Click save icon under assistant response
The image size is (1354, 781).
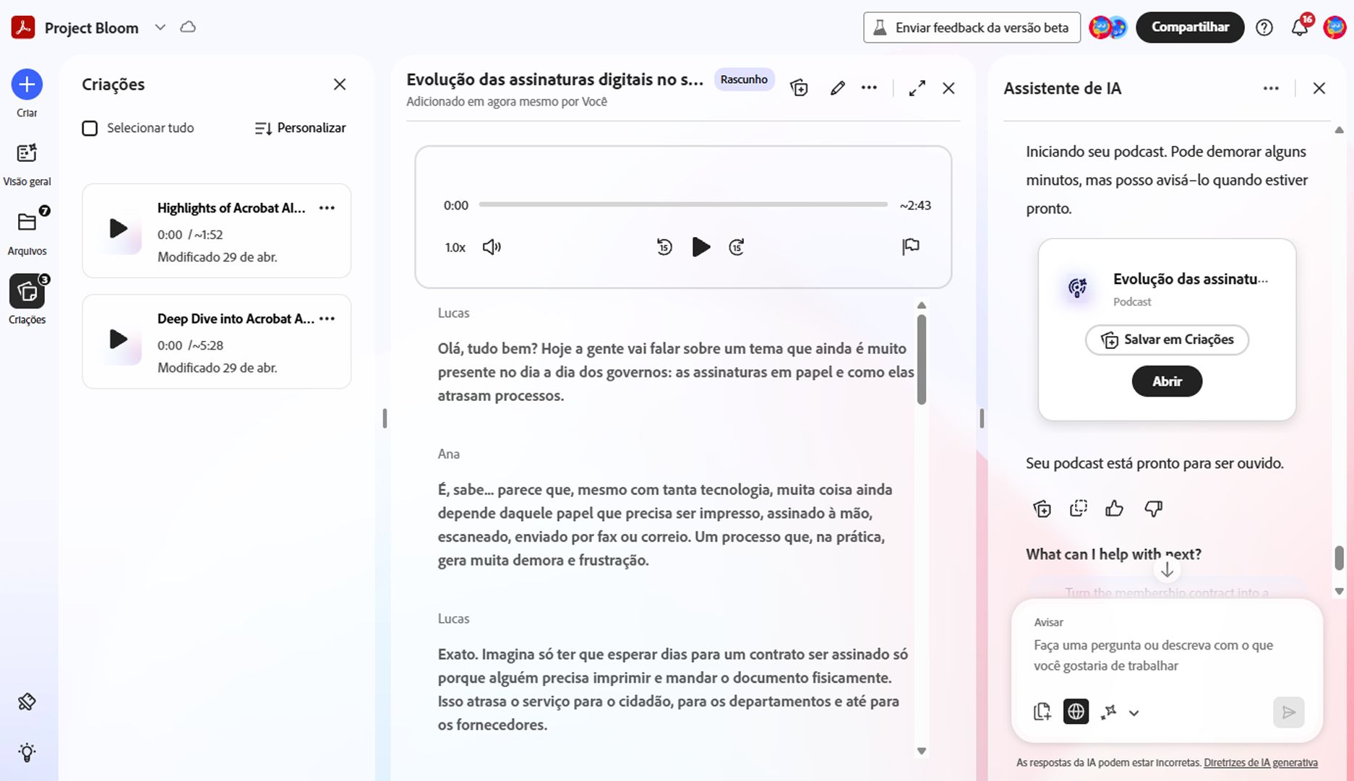click(1042, 509)
